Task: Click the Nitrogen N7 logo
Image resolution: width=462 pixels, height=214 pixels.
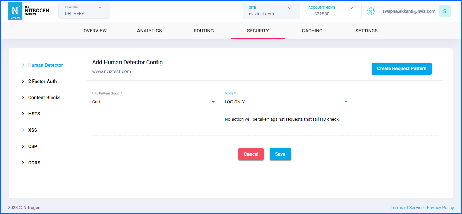Action: point(15,11)
